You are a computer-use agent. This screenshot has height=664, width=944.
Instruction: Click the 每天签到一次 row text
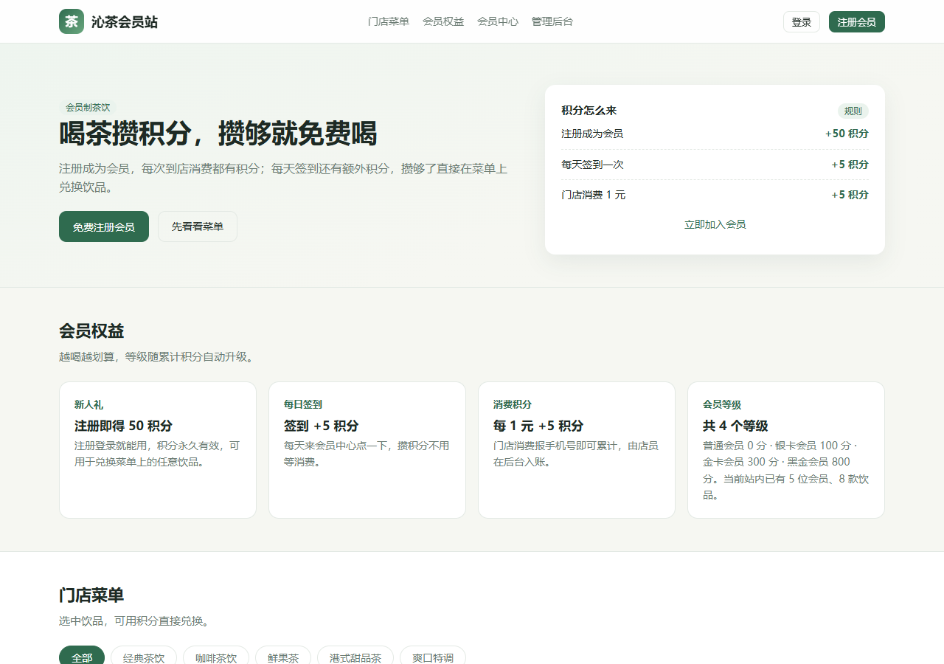click(592, 165)
